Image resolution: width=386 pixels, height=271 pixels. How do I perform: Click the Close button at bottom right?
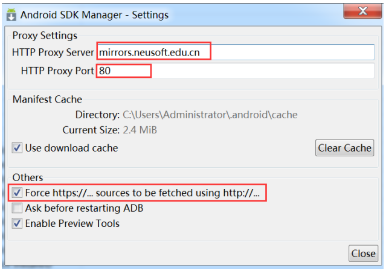pyautogui.click(x=363, y=253)
